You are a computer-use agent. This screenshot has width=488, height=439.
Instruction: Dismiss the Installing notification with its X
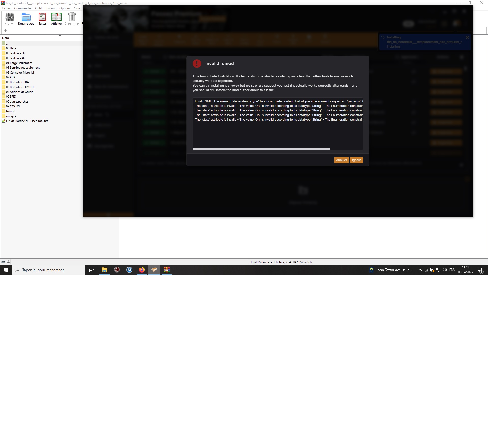(467, 38)
